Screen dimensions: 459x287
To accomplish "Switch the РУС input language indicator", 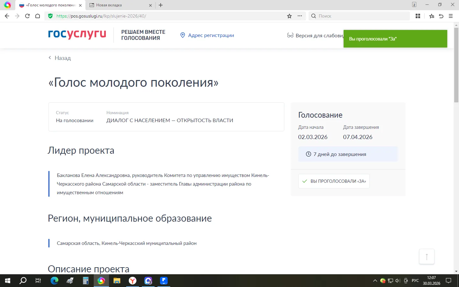I will (415, 281).
